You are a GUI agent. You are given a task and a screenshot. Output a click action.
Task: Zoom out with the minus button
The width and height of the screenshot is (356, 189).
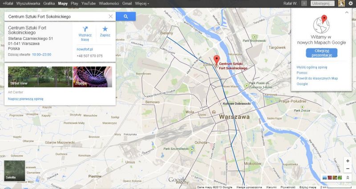(x=348, y=169)
